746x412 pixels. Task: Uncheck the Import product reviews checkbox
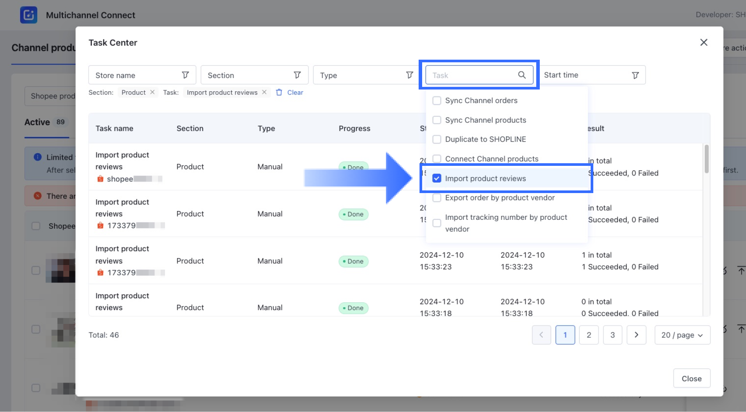[x=437, y=178]
